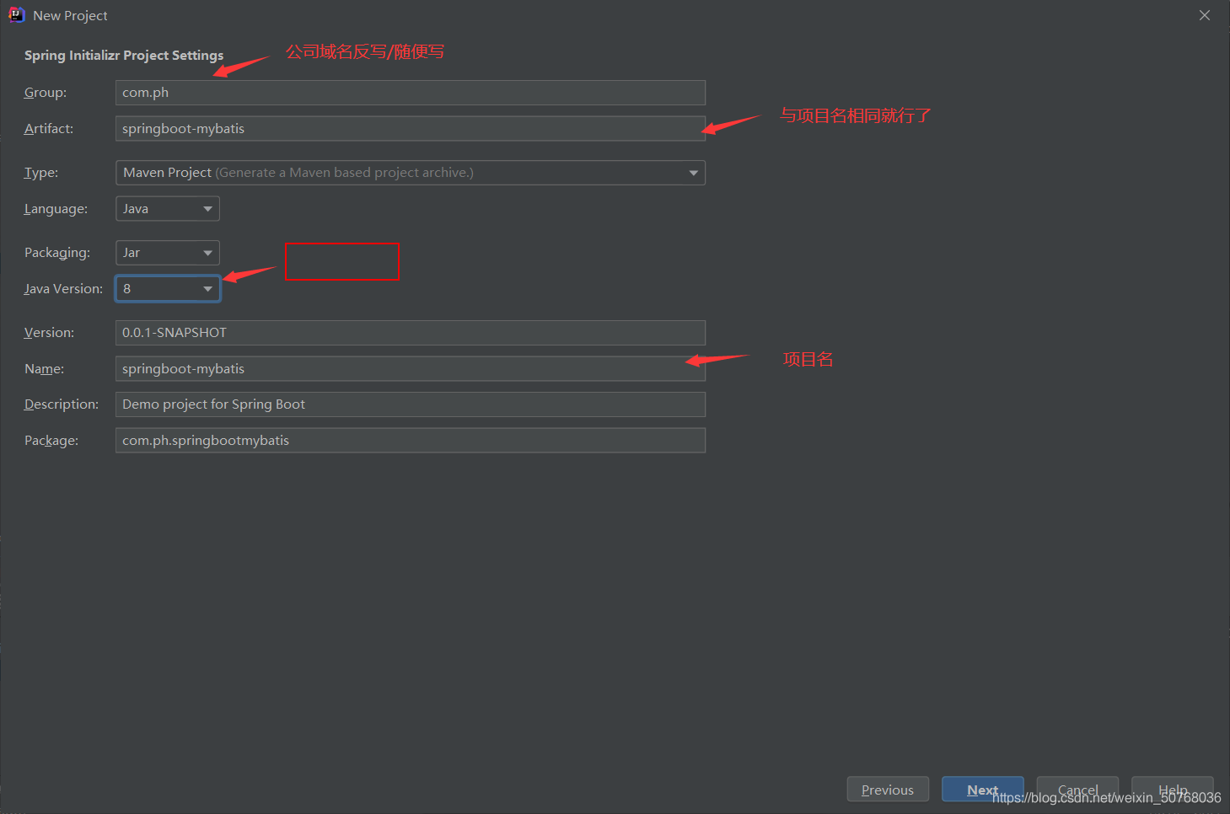The image size is (1230, 814).
Task: Click the Group input field containing com.ph
Action: (x=411, y=93)
